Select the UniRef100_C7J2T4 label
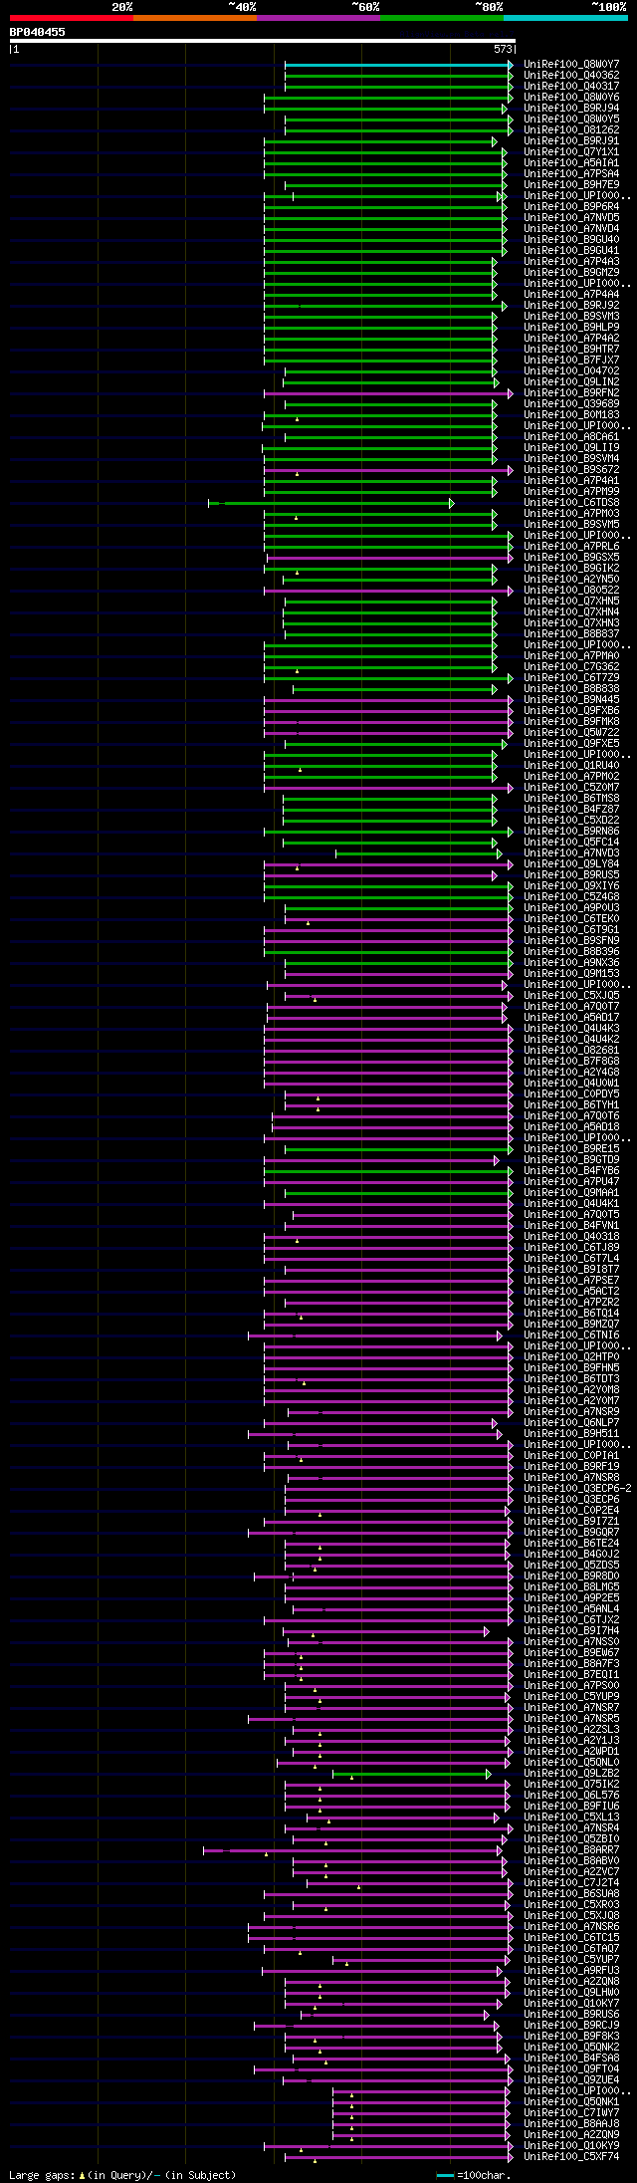637x2183 pixels. 571,1883
